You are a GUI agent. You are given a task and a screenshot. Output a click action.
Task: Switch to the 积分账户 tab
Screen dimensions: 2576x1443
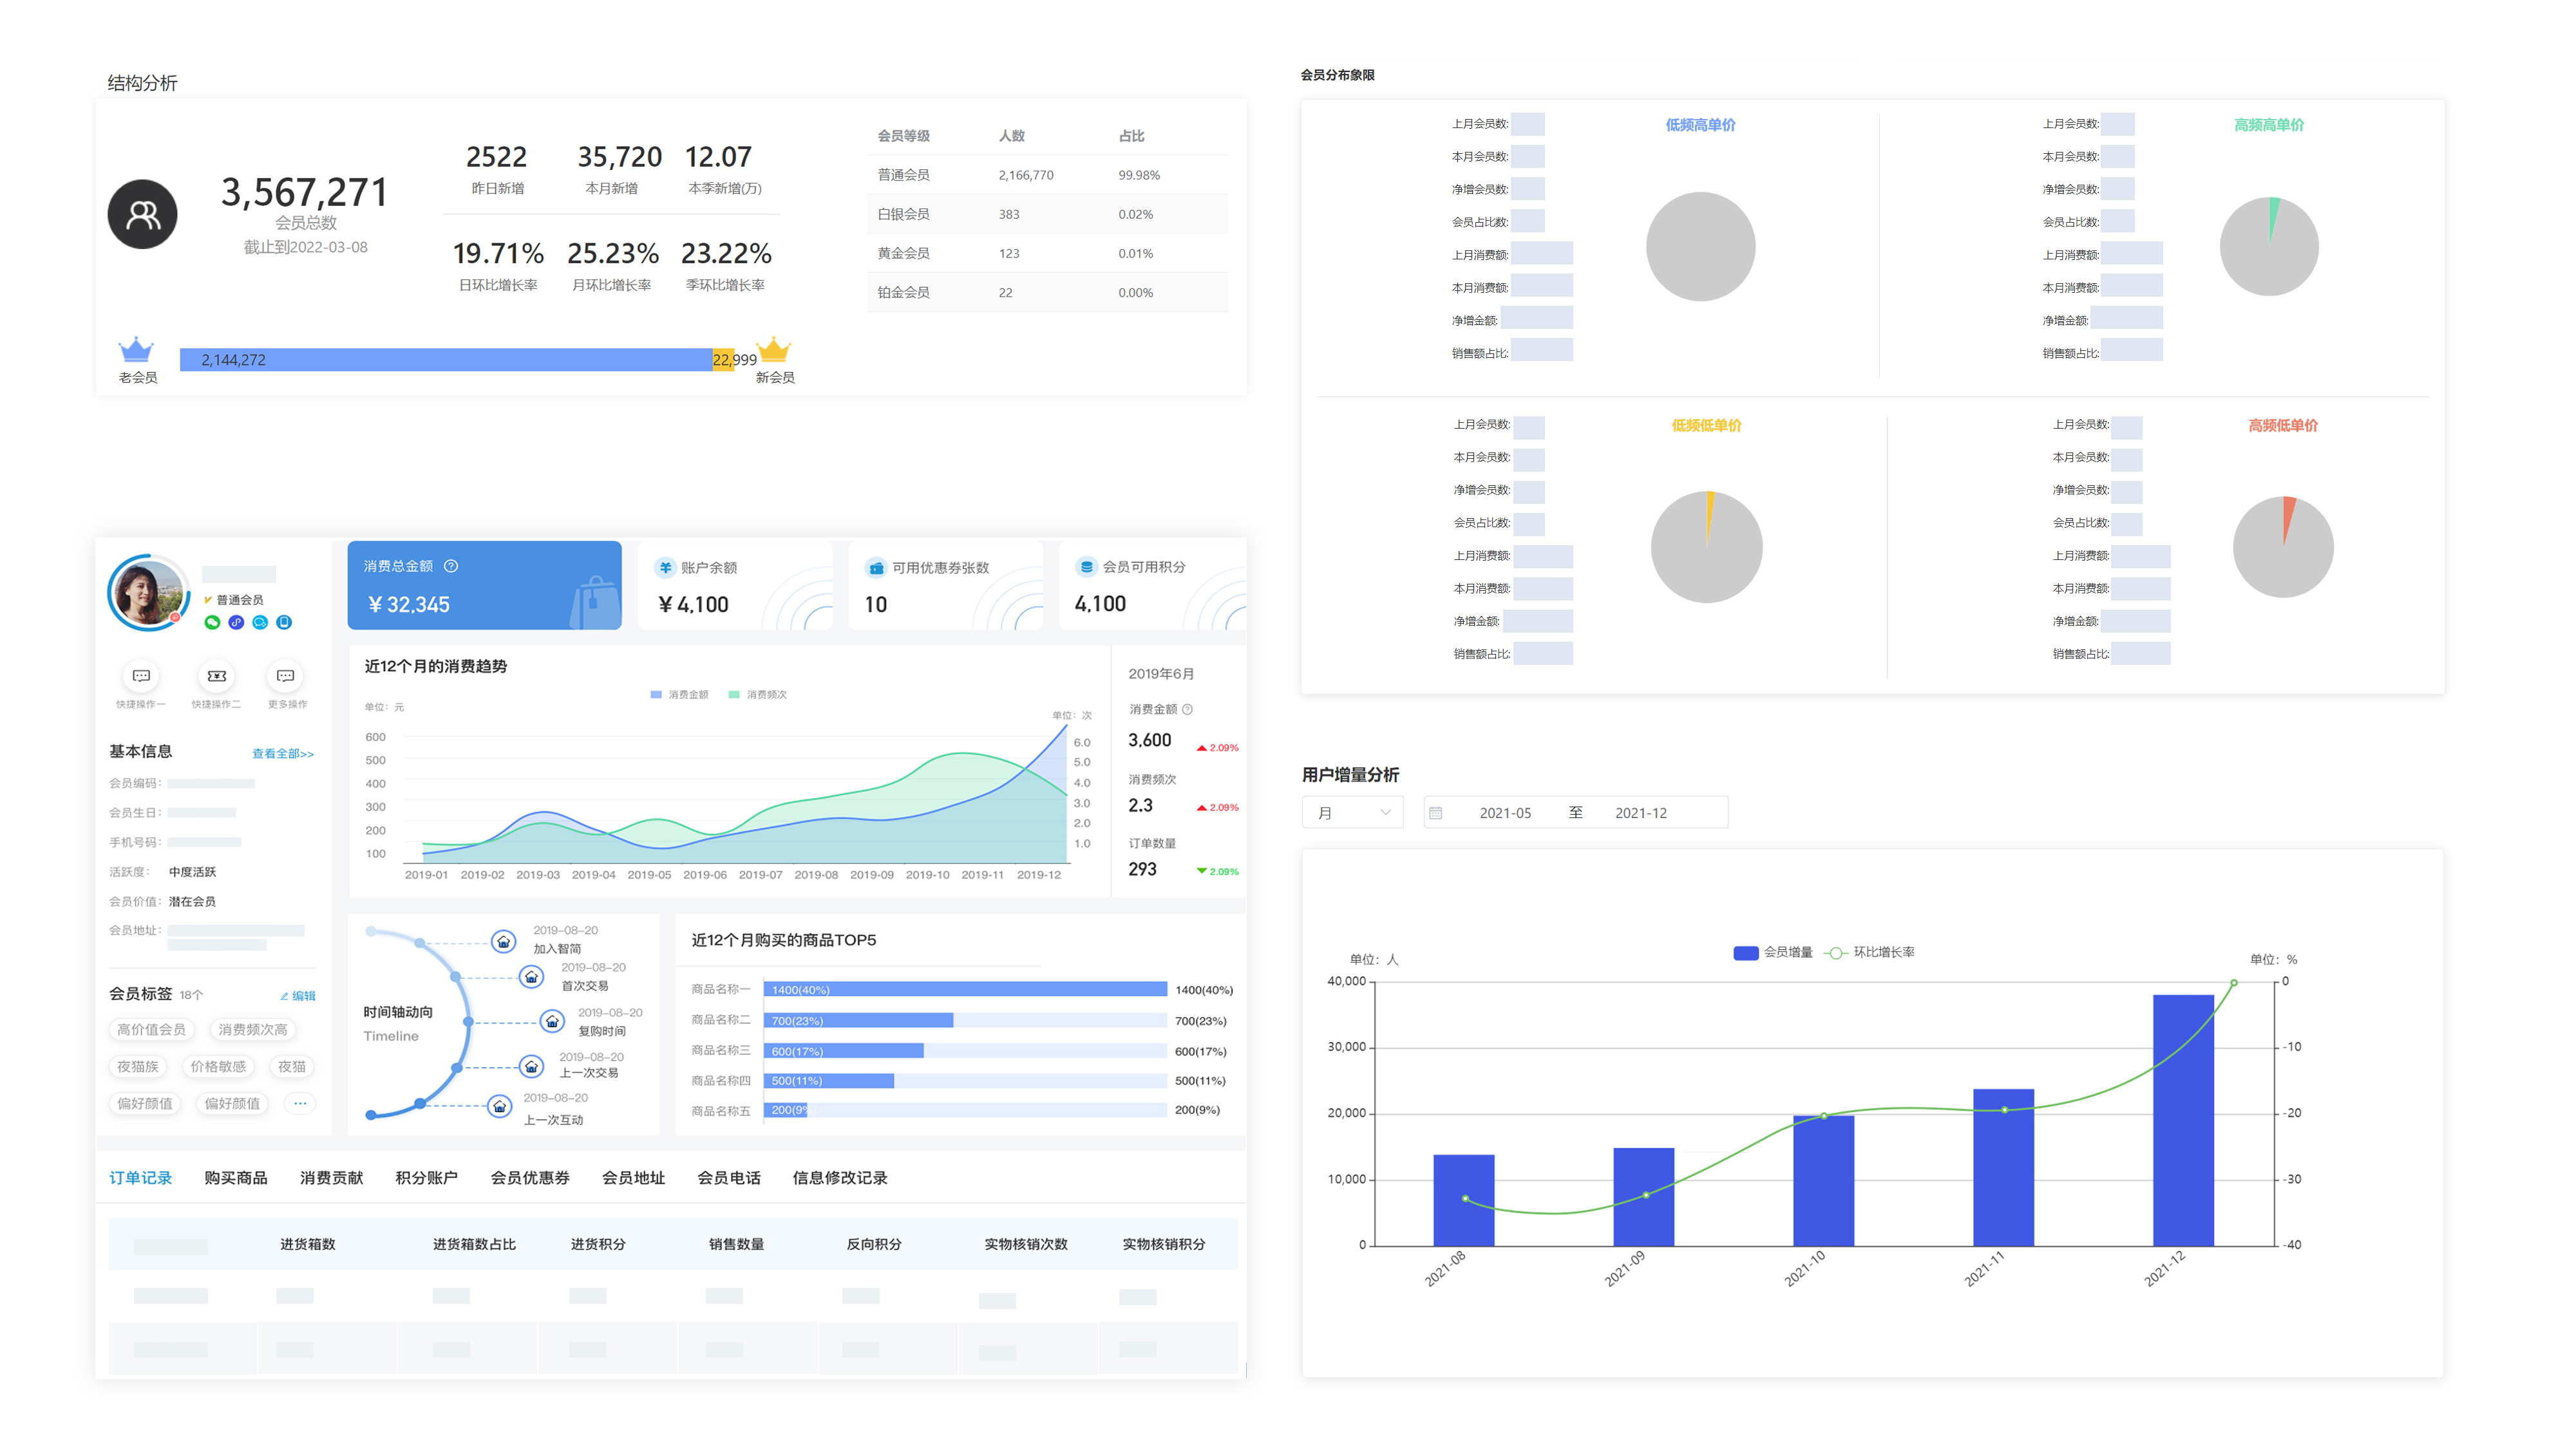[426, 1178]
